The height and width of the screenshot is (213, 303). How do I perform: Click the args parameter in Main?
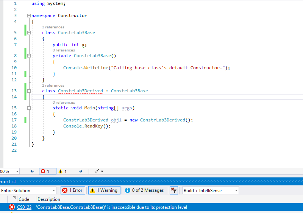[x=127, y=108]
